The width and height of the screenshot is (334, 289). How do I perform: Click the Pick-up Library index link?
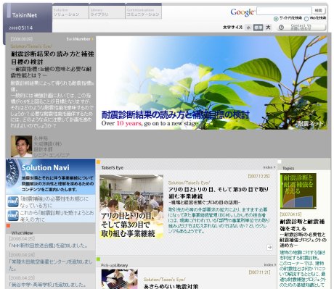[270, 264]
